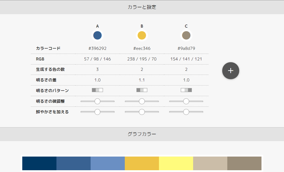Viewport: 284px width, 172px height.
Task: Click vividness slider for column A
Action: pyautogui.click(x=97, y=112)
